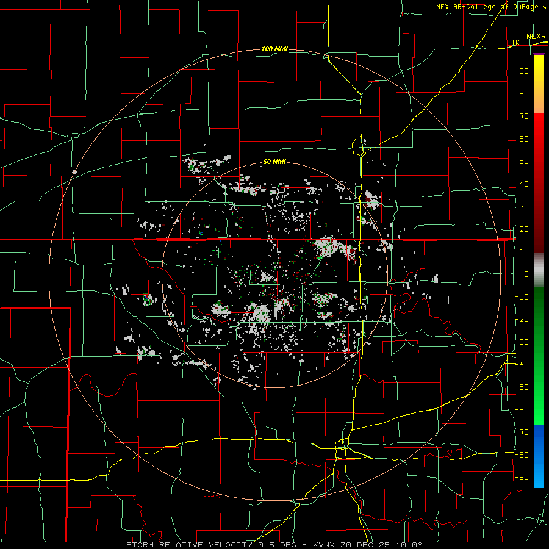Click the -90 scale value

tap(522, 478)
